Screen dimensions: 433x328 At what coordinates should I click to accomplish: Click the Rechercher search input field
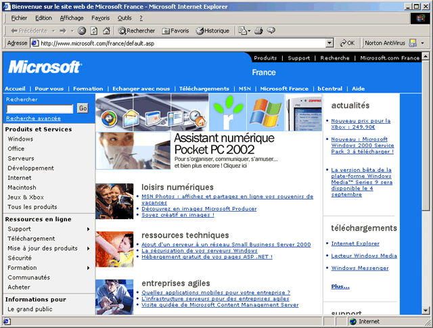pyautogui.click(x=40, y=109)
